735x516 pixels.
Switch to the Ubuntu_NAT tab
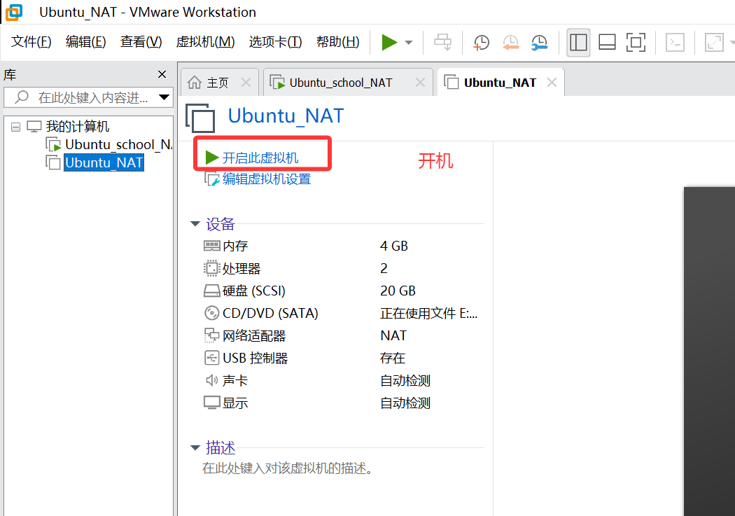click(x=500, y=83)
